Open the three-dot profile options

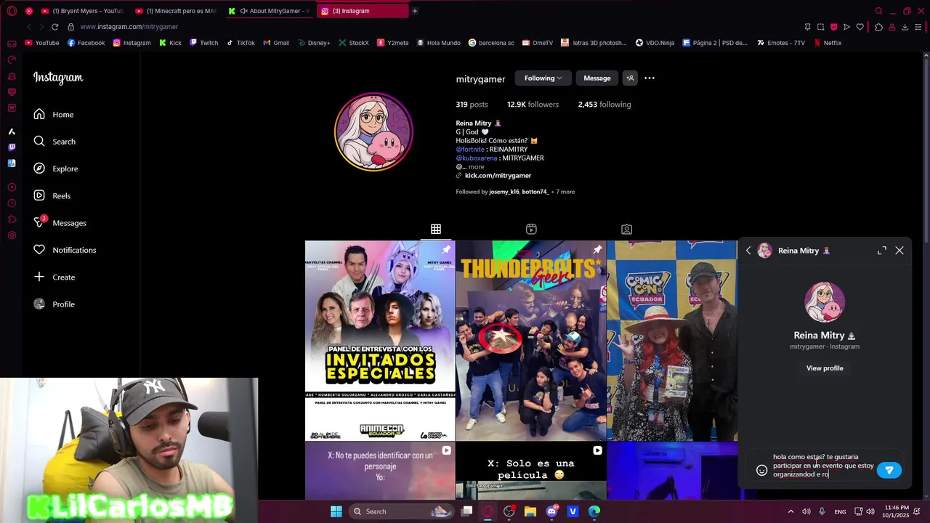[650, 78]
